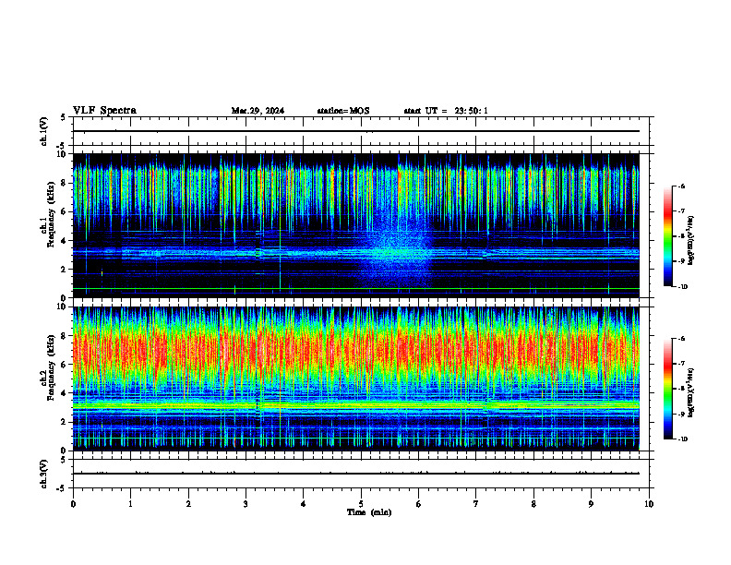The width and height of the screenshot is (731, 565).
Task: Click the "8" kHz tick label on the ch.1 frequency axis
Action: 65,183
